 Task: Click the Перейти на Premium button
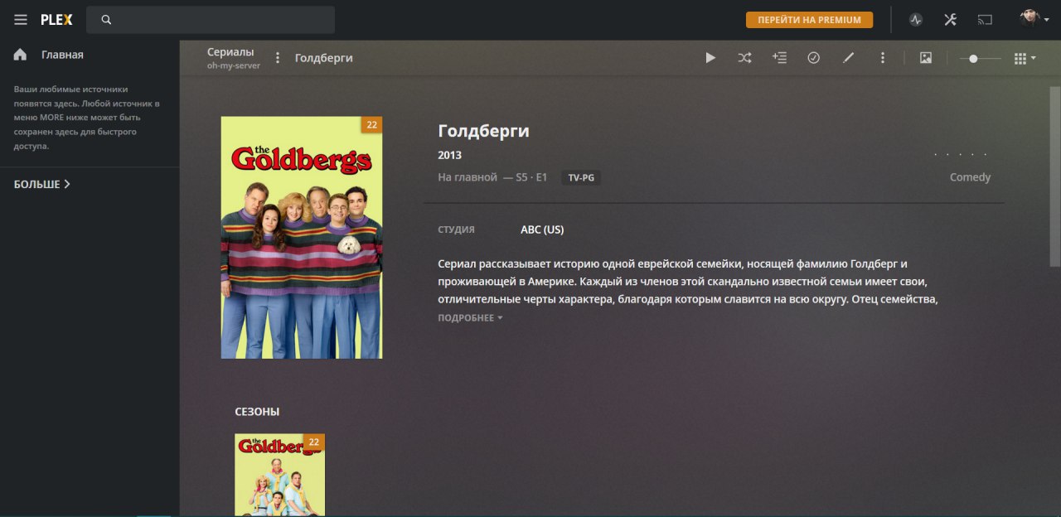click(x=809, y=20)
